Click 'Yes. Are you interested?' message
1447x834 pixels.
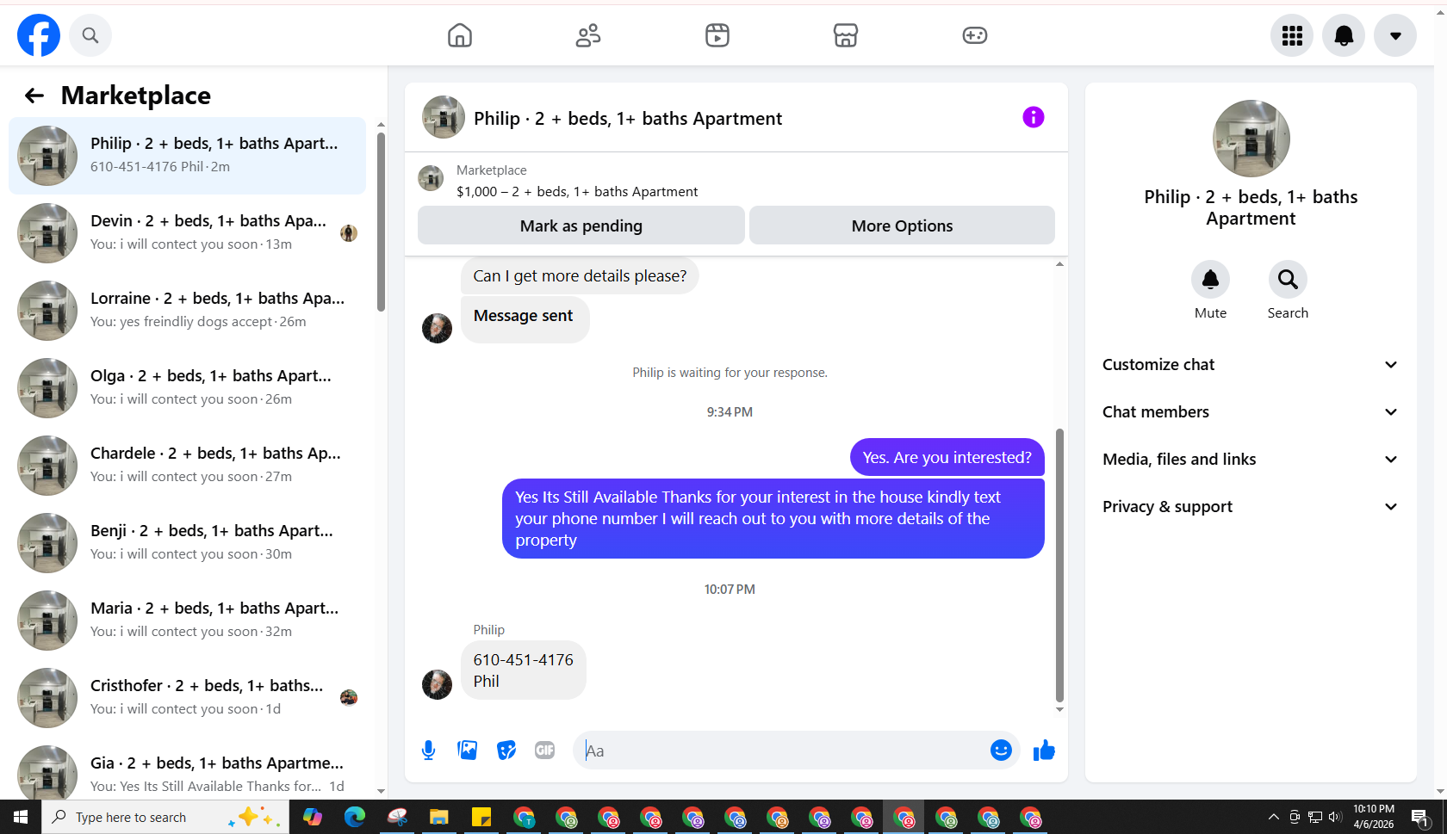coord(947,457)
